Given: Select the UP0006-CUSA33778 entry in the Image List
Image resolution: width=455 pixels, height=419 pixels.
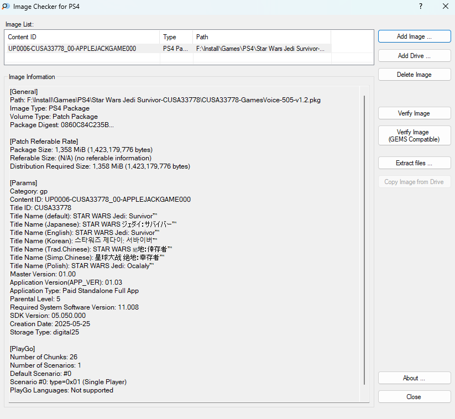Looking at the screenshot, I should coord(72,49).
